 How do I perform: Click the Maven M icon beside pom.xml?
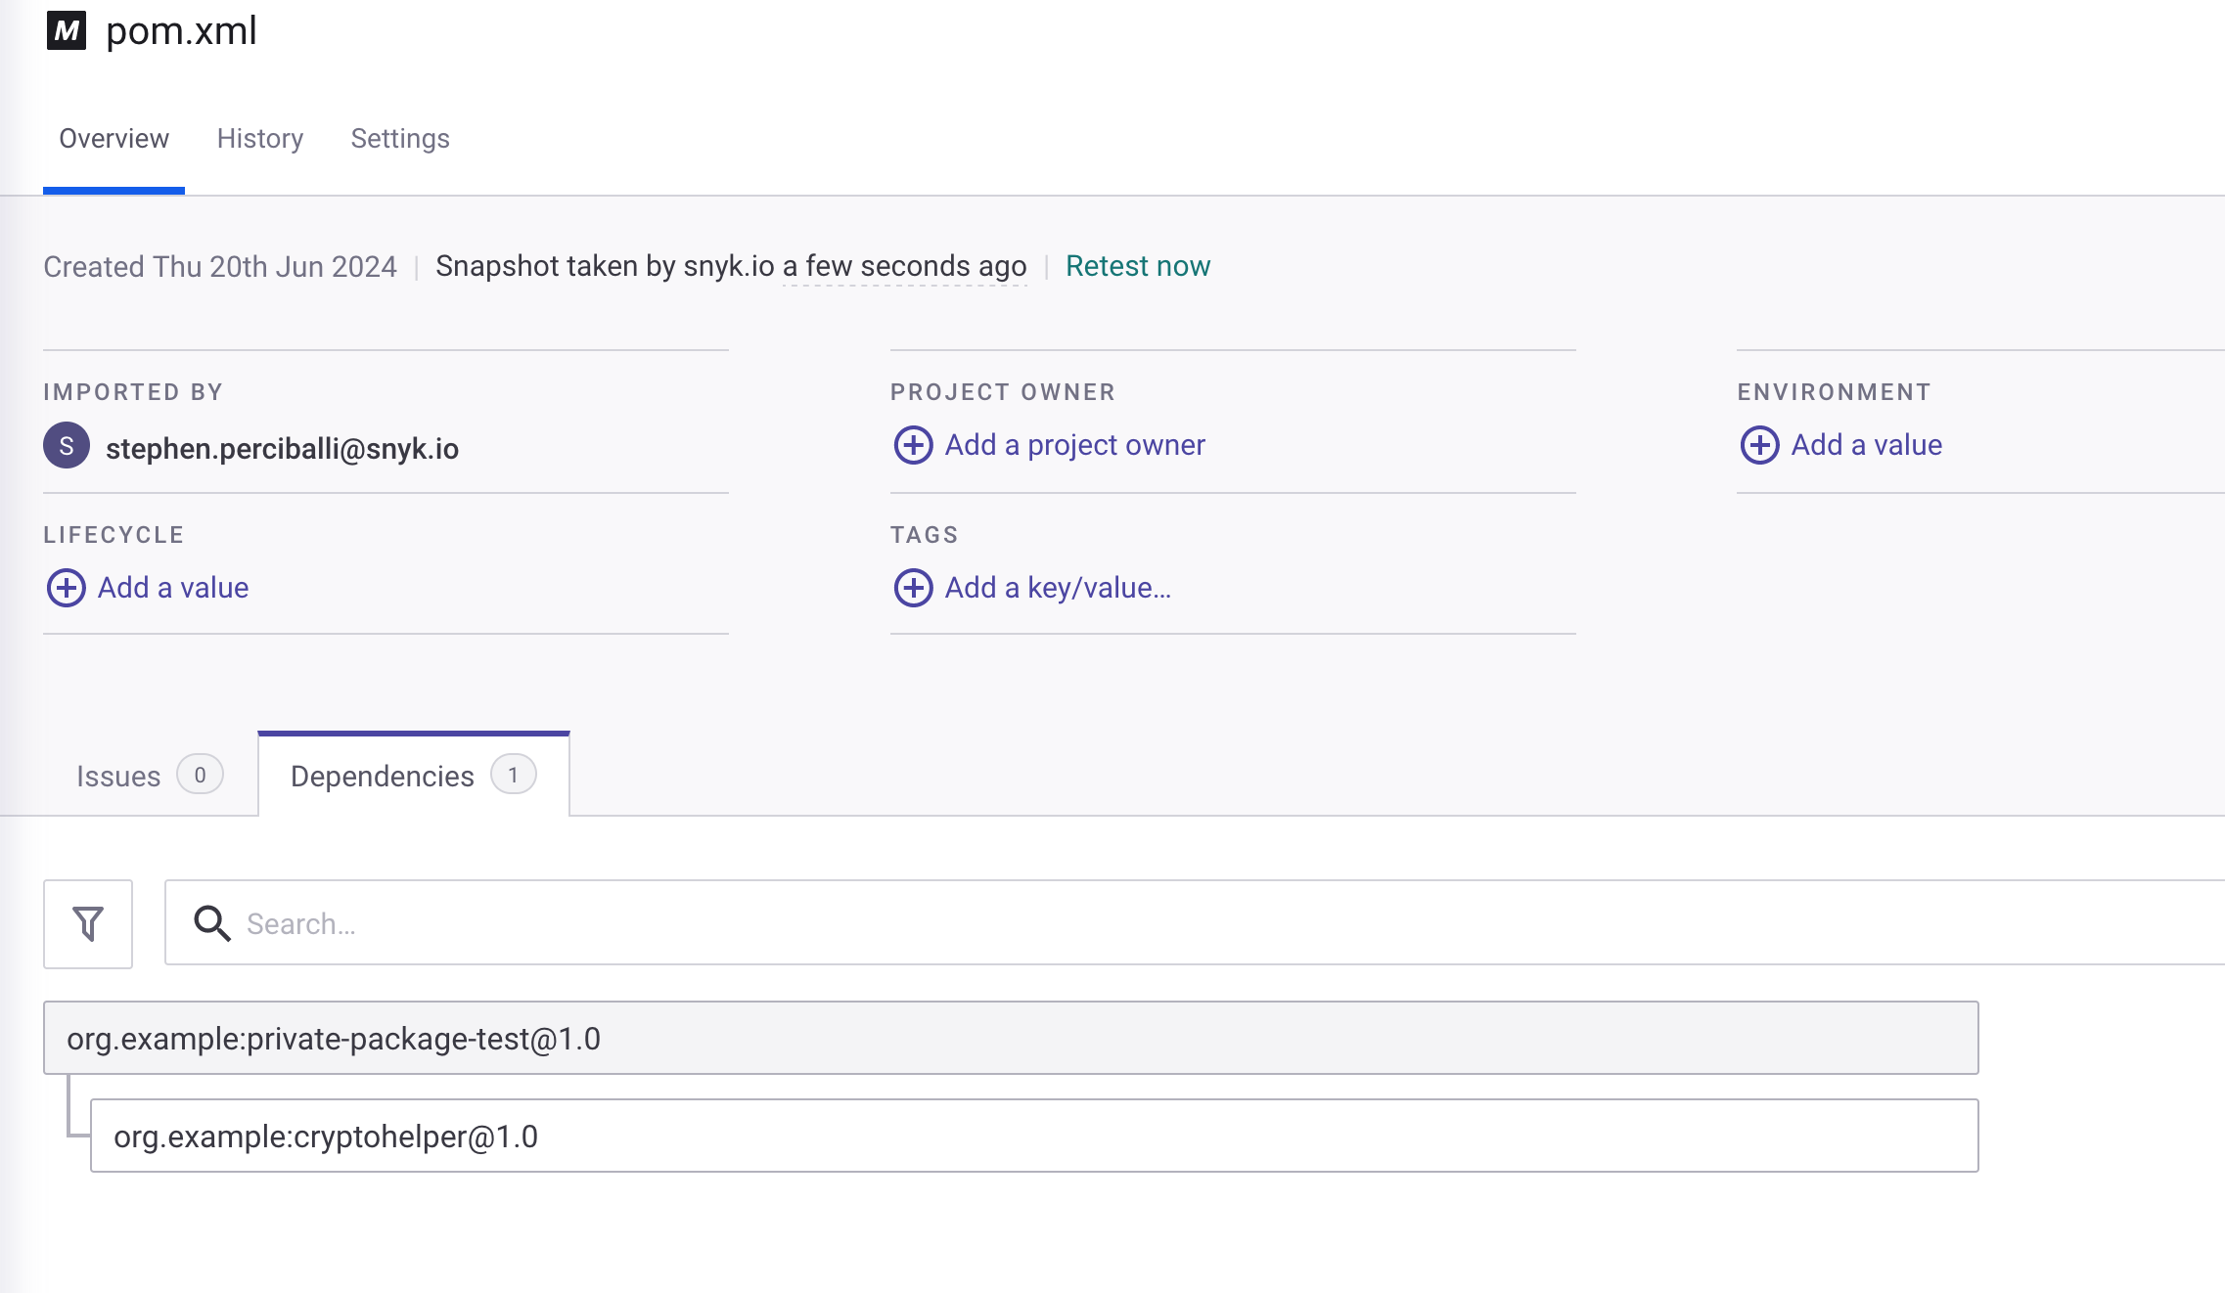pyautogui.click(x=67, y=31)
